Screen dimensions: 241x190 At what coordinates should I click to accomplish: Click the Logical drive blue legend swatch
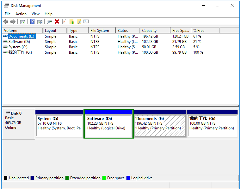128,178
